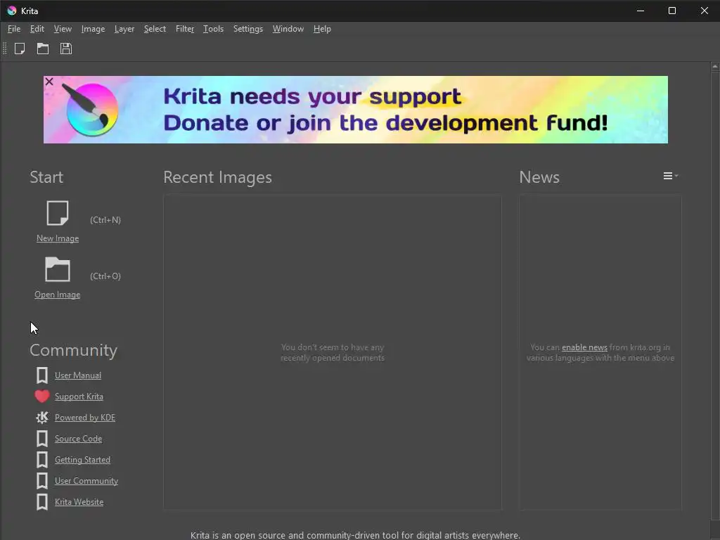Click the (Ctrl+O) shortcut text

click(105, 276)
